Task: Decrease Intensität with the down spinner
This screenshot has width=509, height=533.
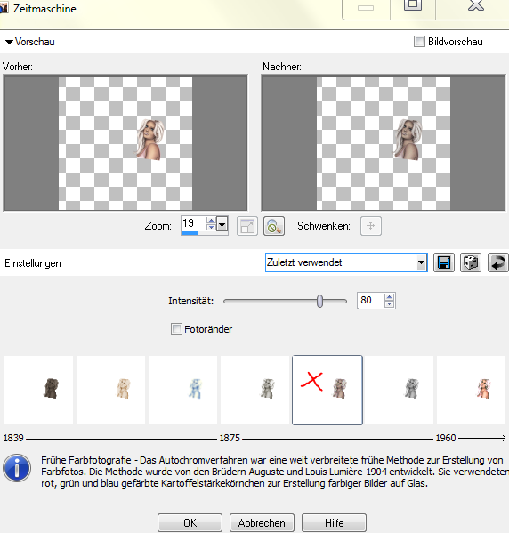Action: pyautogui.click(x=390, y=304)
